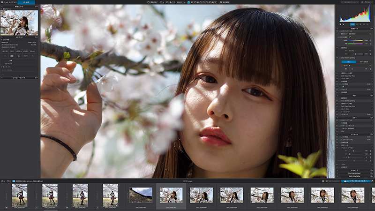This screenshot has width=375, height=211.
Task: Click the sort icon in the filmstrip bar
Action: [3, 181]
